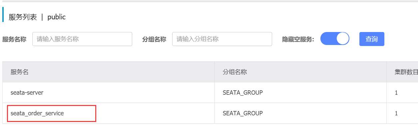This screenshot has height=135, width=418.
Task: Click the 查询 button
Action: coord(372,39)
